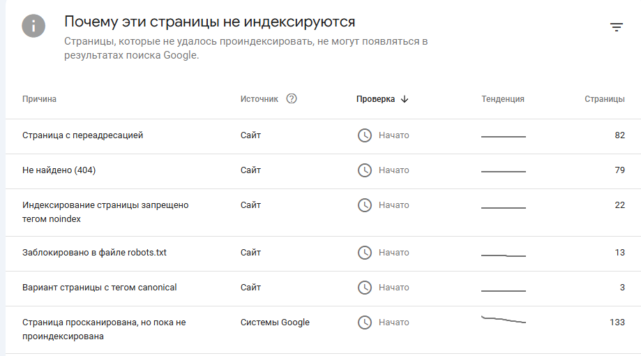641x356 pixels.
Task: Open the help icon beside Источник
Action: coord(292,98)
